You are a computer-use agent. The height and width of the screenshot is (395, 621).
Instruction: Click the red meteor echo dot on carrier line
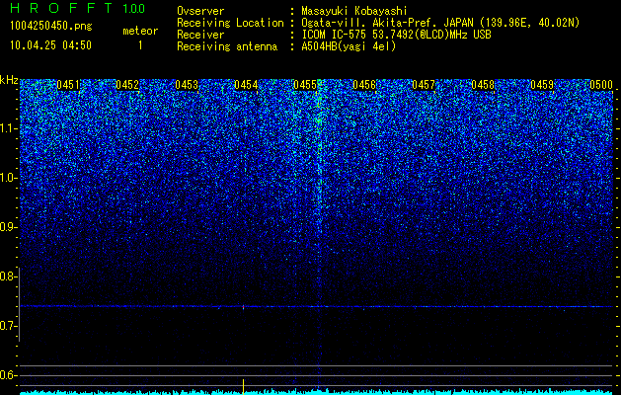pos(243,307)
